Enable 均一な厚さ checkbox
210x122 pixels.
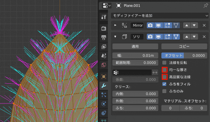[x=164, y=70]
